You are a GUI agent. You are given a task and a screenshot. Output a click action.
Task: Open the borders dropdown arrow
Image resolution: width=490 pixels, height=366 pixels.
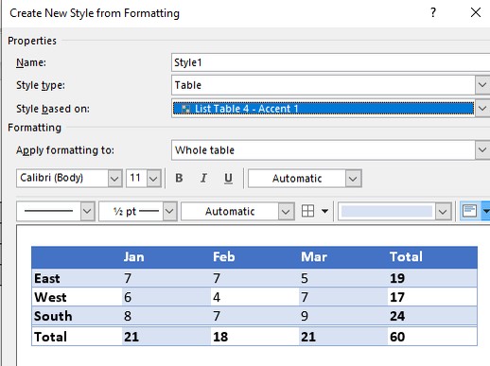[324, 211]
